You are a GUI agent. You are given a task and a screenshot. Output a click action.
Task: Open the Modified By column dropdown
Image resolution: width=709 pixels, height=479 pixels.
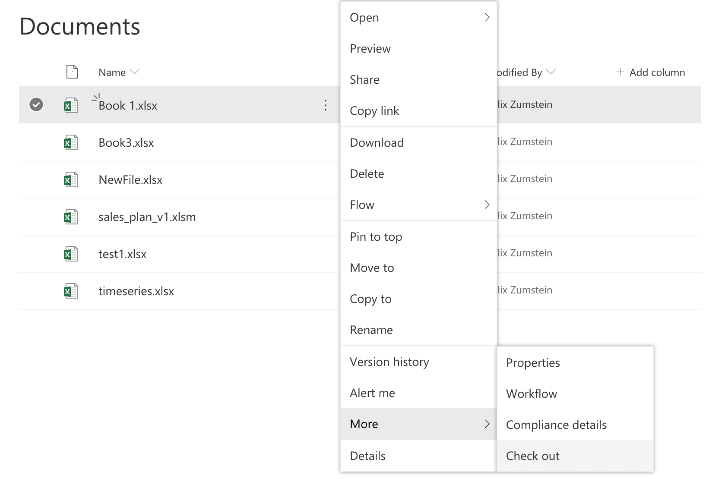[x=551, y=72]
